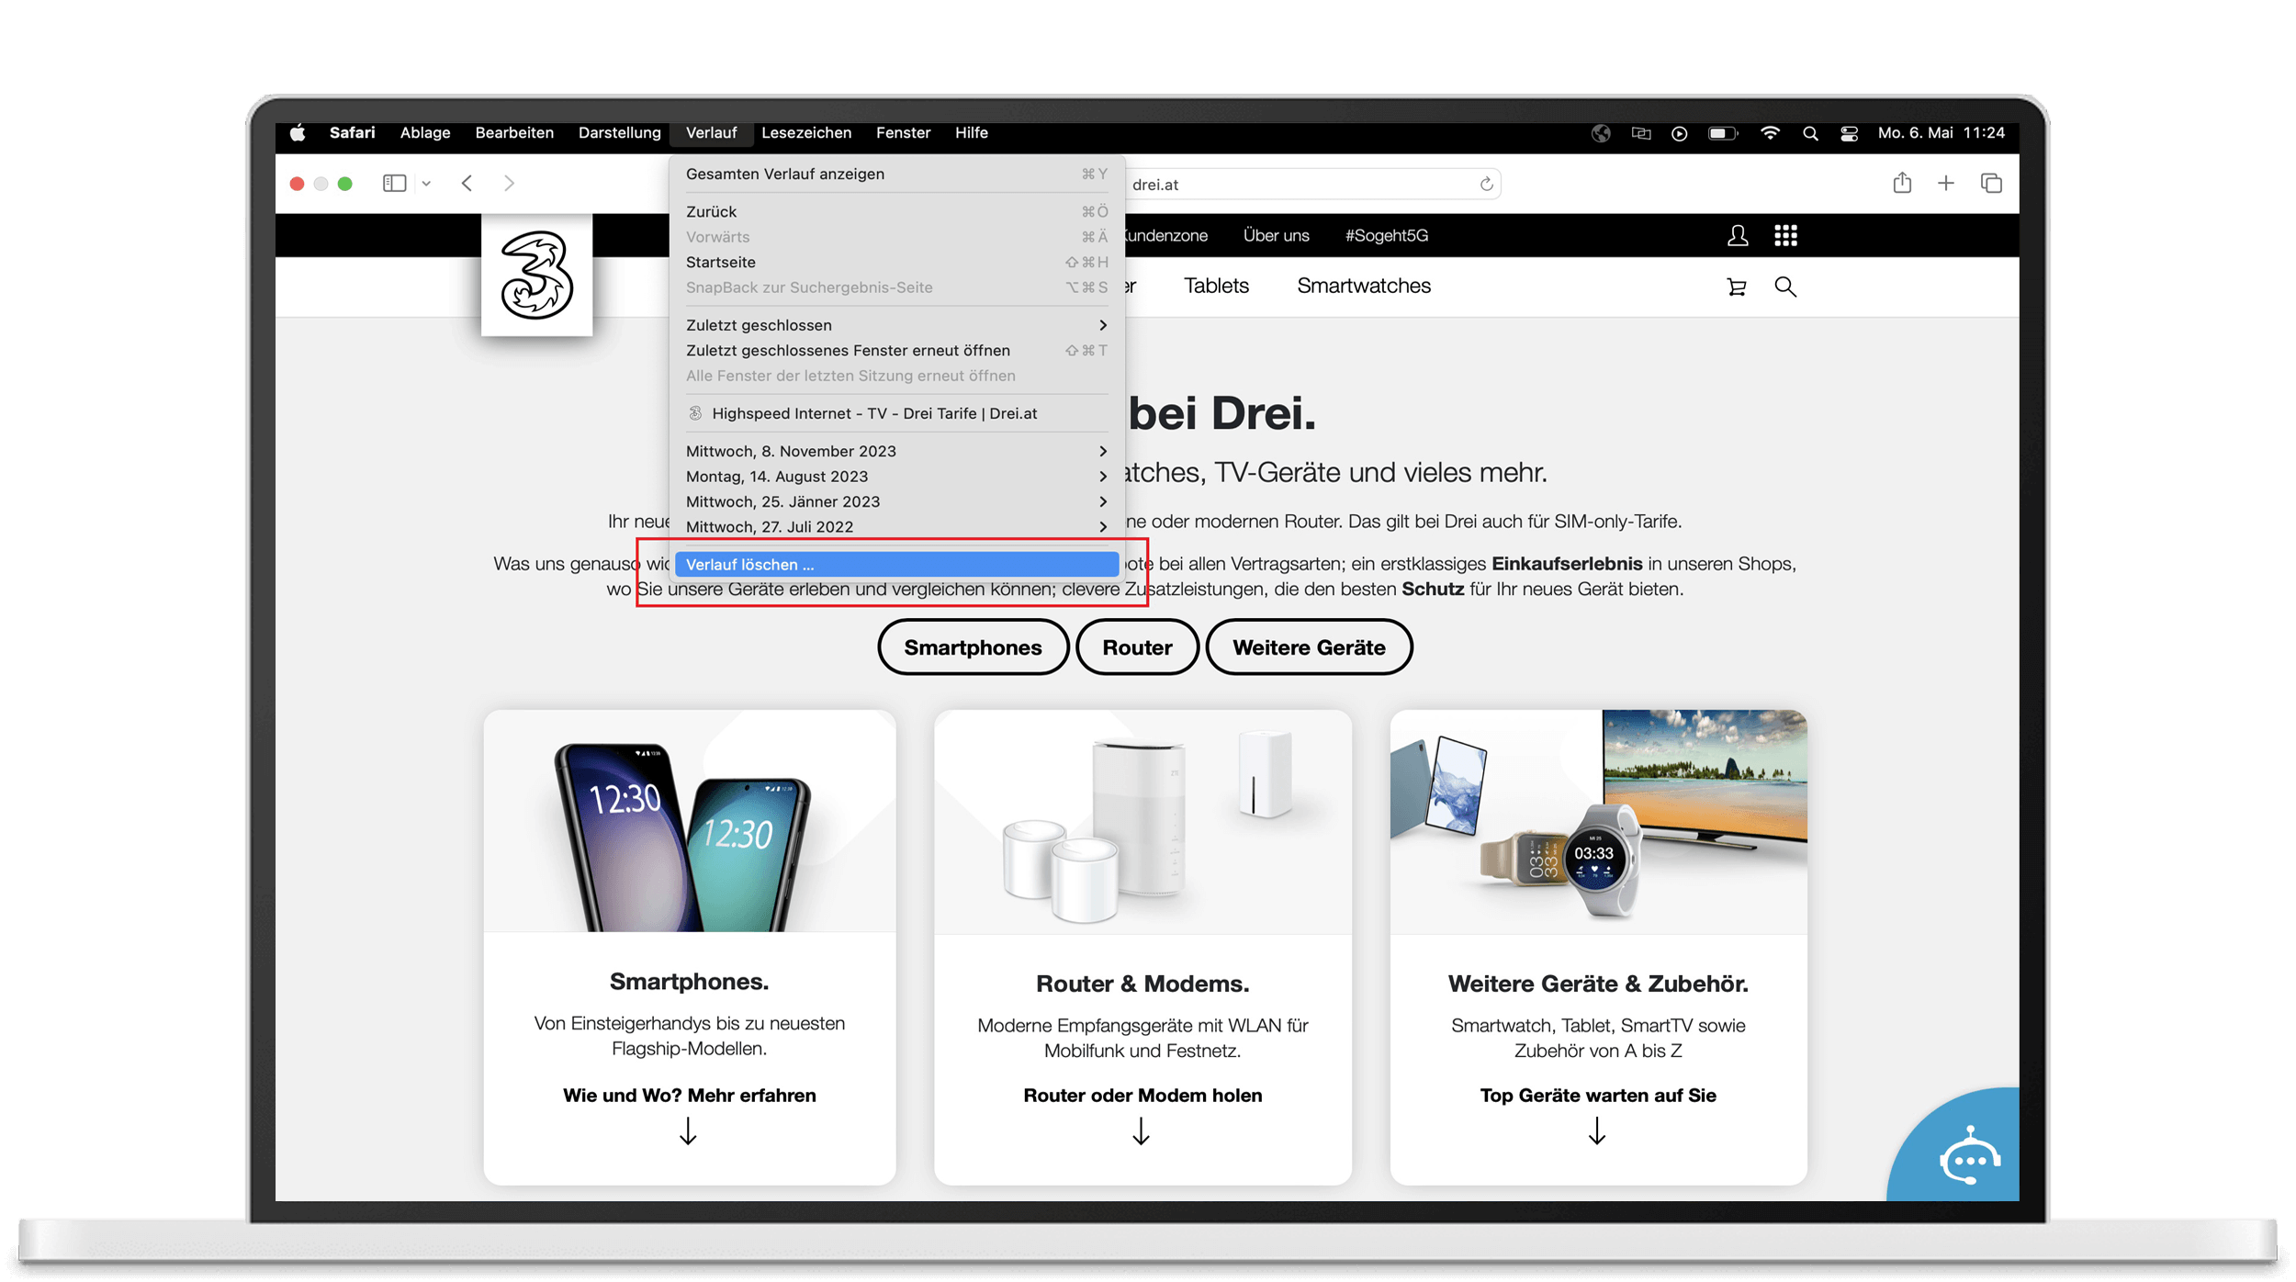Click the Router pill button
Viewport: 2296px width, 1282px height.
pos(1137,647)
